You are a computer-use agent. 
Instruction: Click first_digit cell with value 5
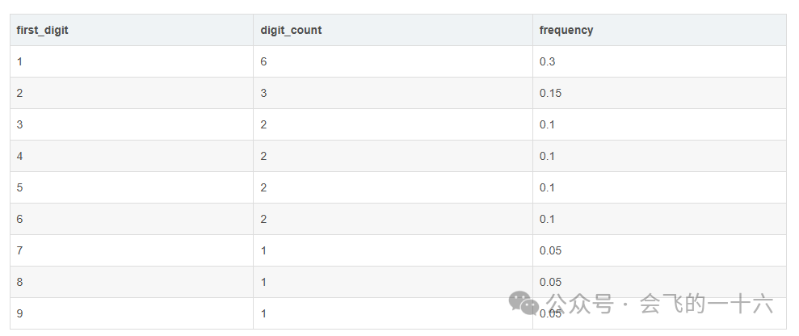19,187
